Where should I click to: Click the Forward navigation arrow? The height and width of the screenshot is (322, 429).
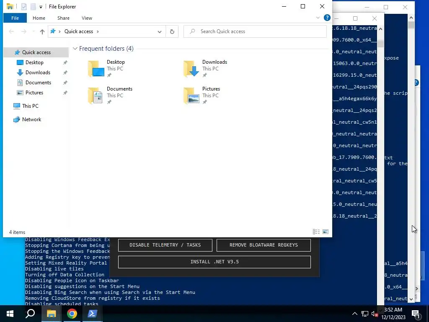(x=24, y=31)
